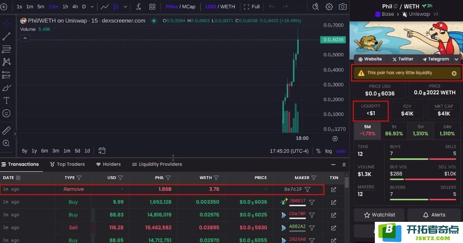The width and height of the screenshot is (463, 243).
Task: Switch to Full screen chart mode
Action: tap(252, 7)
